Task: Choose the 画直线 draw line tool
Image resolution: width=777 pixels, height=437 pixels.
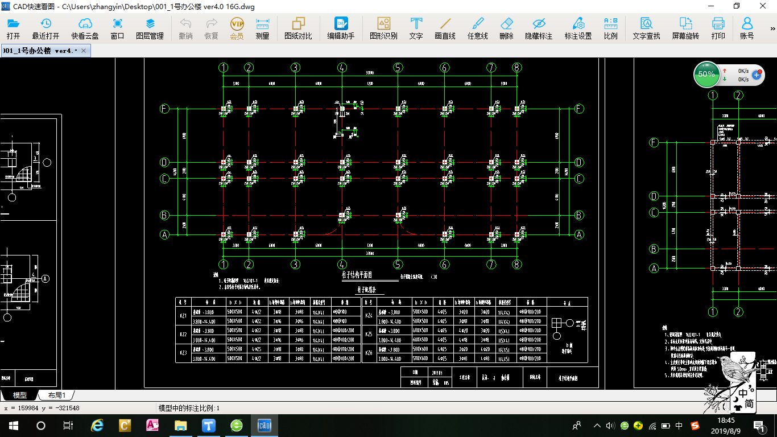Action: (x=445, y=28)
